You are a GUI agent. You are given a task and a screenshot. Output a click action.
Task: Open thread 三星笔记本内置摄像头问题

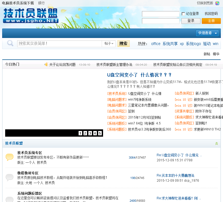point(148,105)
